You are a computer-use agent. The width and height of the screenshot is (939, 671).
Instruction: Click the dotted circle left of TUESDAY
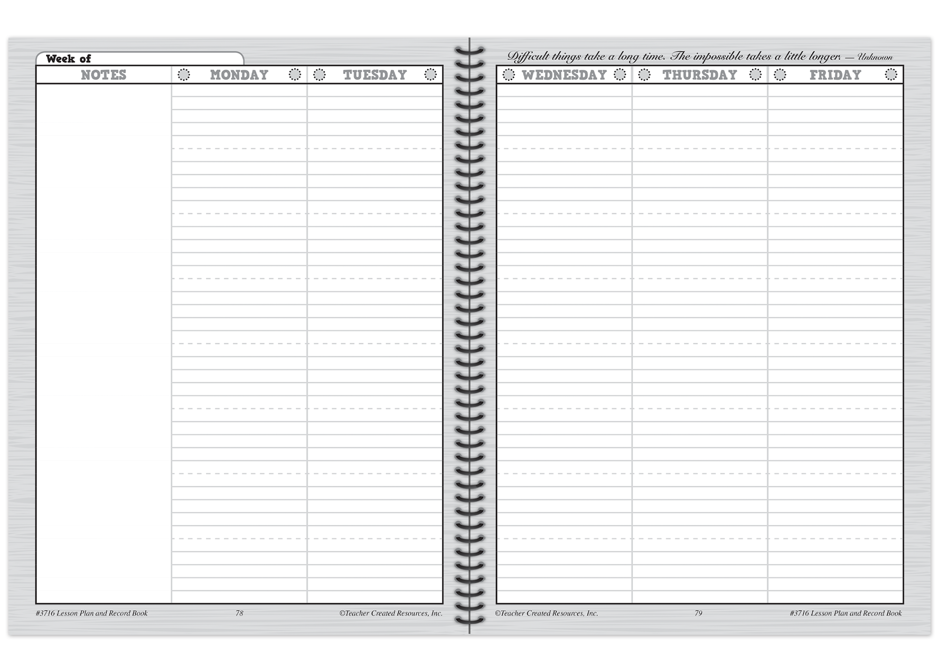click(x=319, y=75)
